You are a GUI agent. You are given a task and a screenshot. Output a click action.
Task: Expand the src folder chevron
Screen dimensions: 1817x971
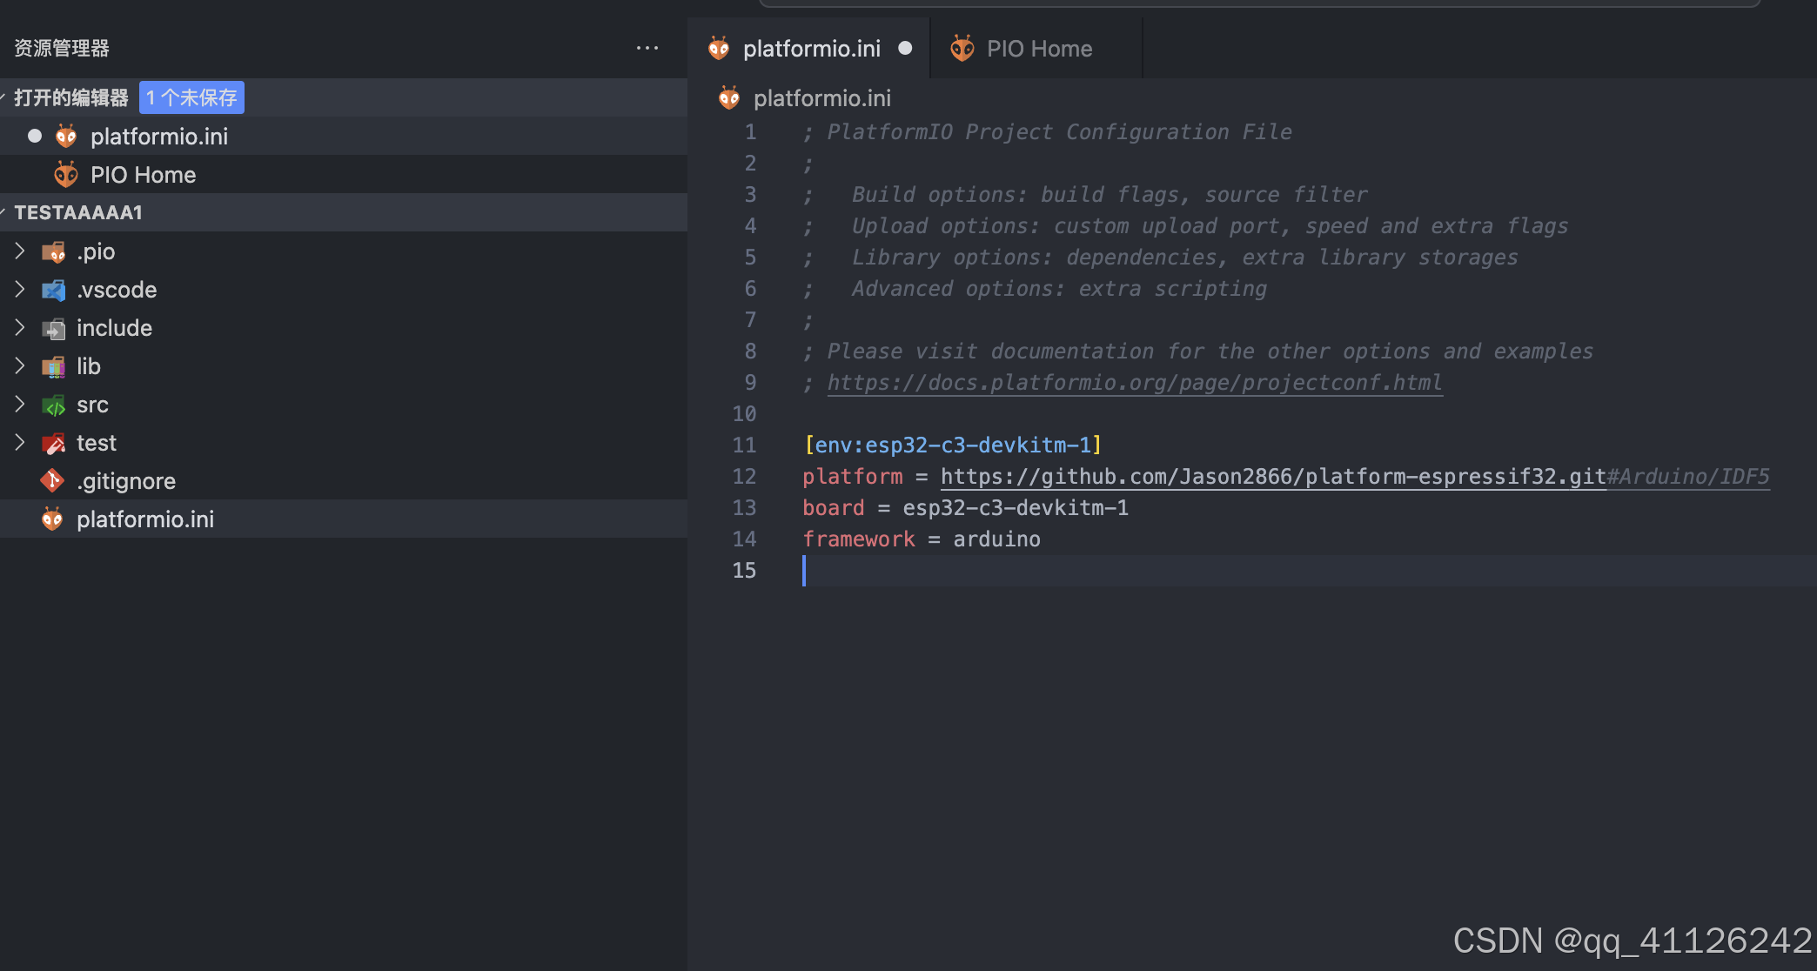[x=20, y=405]
